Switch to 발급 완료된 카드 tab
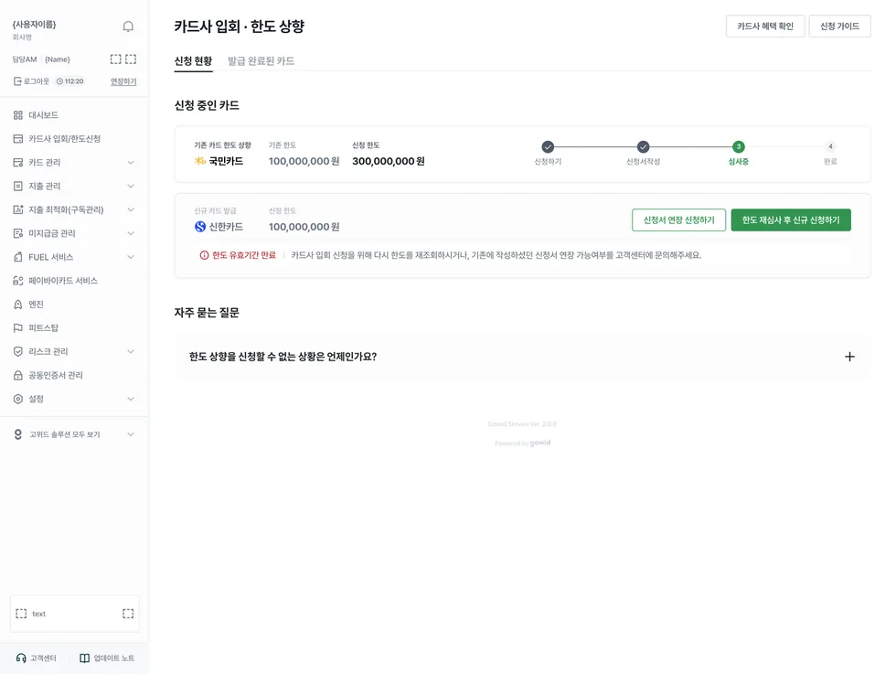Screen dimensions: 896x674 (x=261, y=60)
